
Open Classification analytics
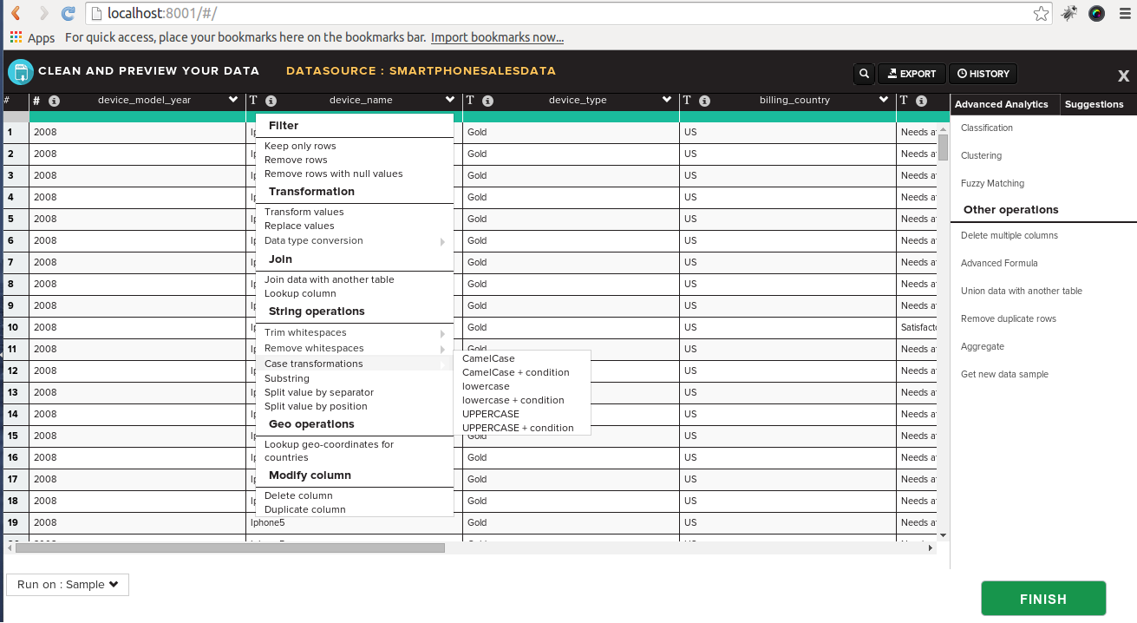point(987,128)
